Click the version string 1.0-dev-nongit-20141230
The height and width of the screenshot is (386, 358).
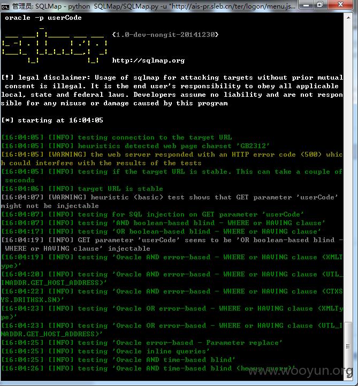(x=165, y=34)
